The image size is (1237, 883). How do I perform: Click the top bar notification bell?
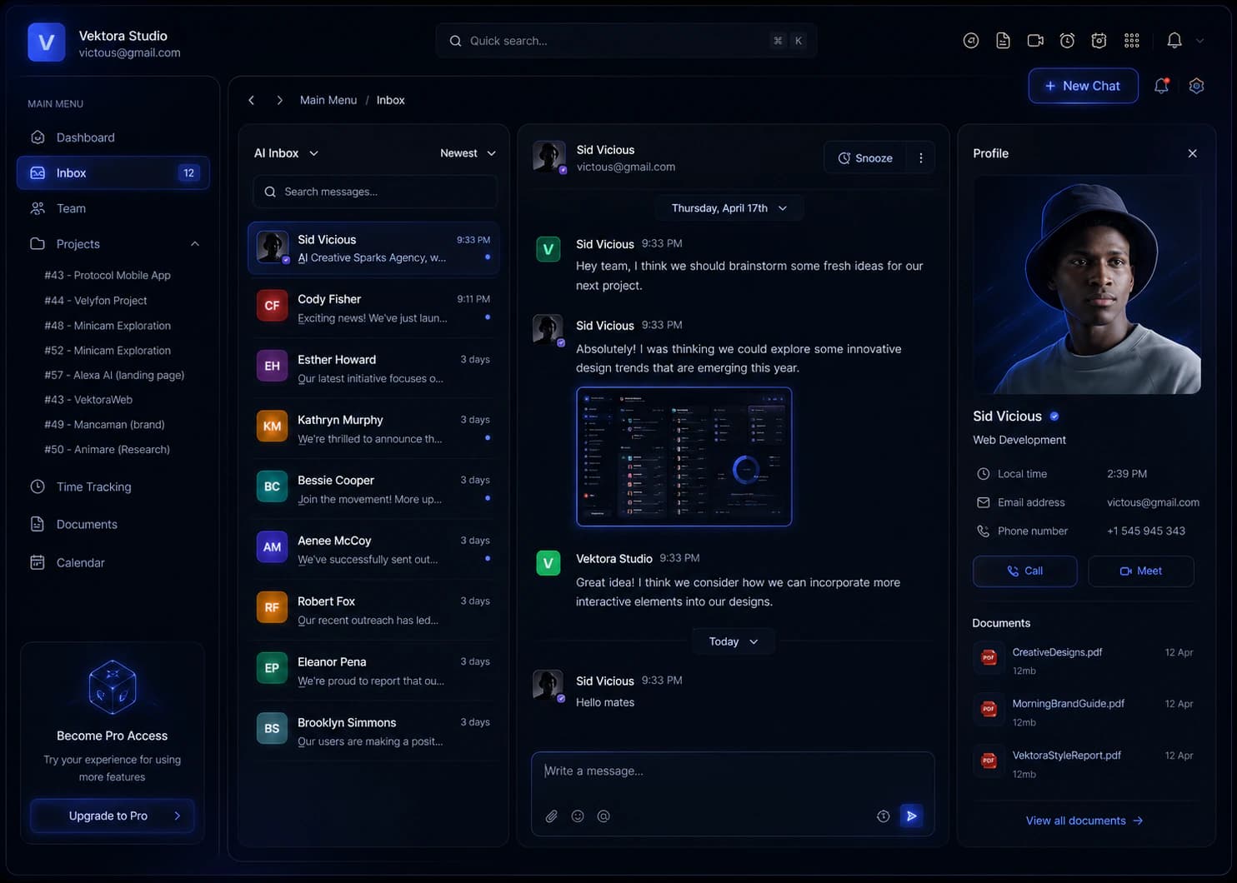1174,40
